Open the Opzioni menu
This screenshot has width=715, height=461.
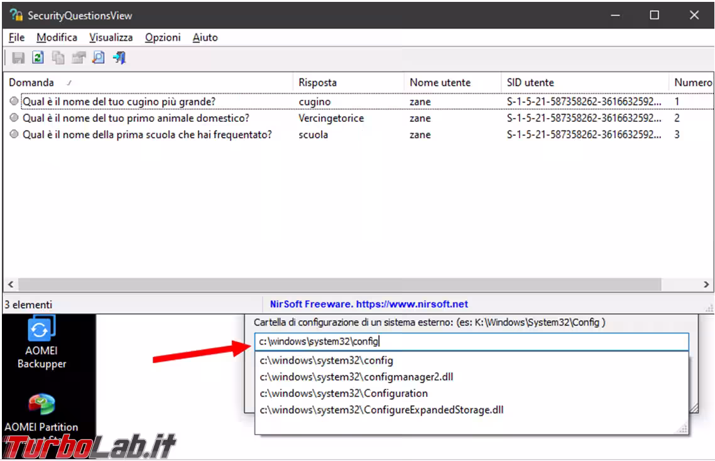[163, 38]
